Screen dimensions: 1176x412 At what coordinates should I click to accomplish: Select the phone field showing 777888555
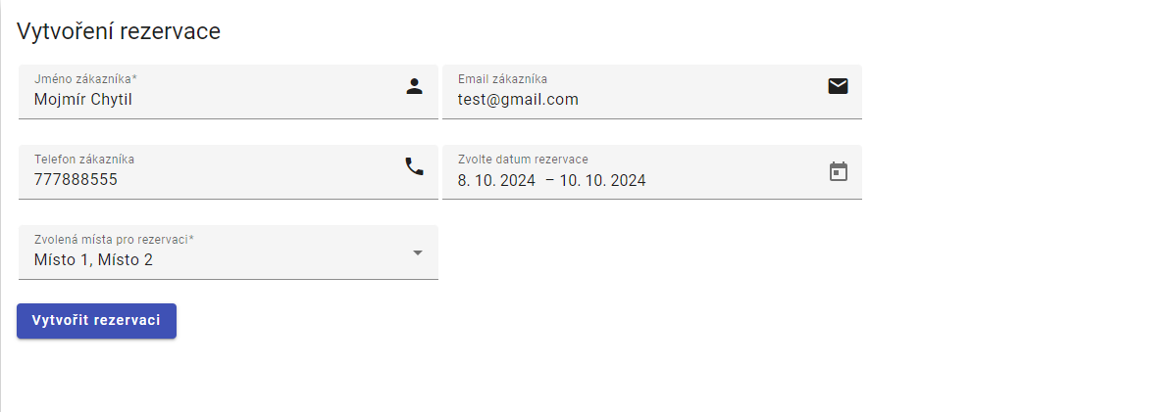(77, 179)
